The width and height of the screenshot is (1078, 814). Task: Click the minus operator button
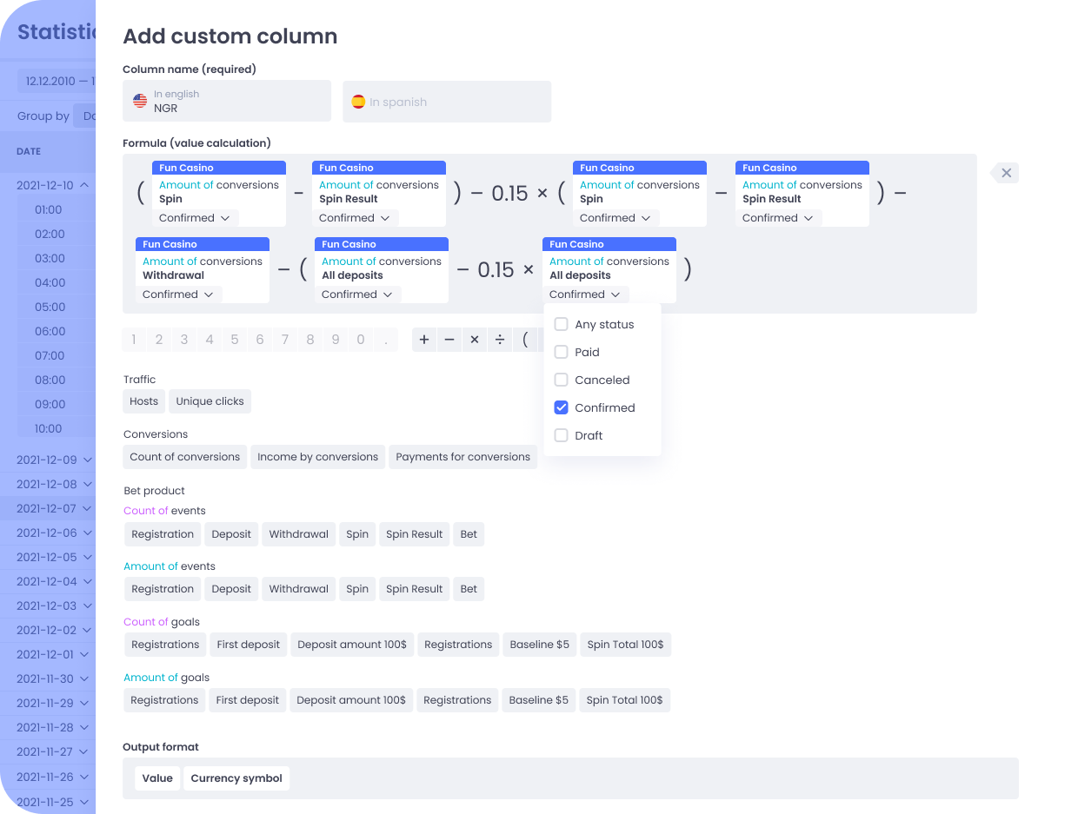coord(449,340)
